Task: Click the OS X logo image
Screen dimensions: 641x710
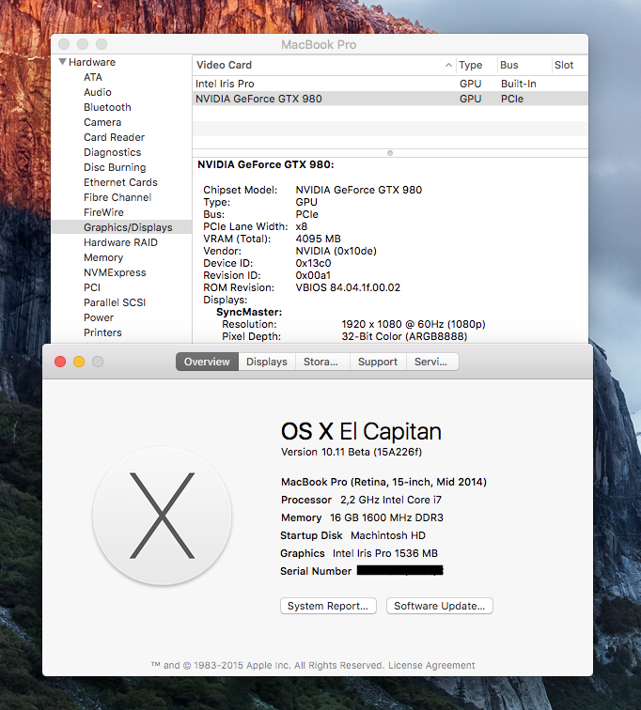Action: click(162, 516)
